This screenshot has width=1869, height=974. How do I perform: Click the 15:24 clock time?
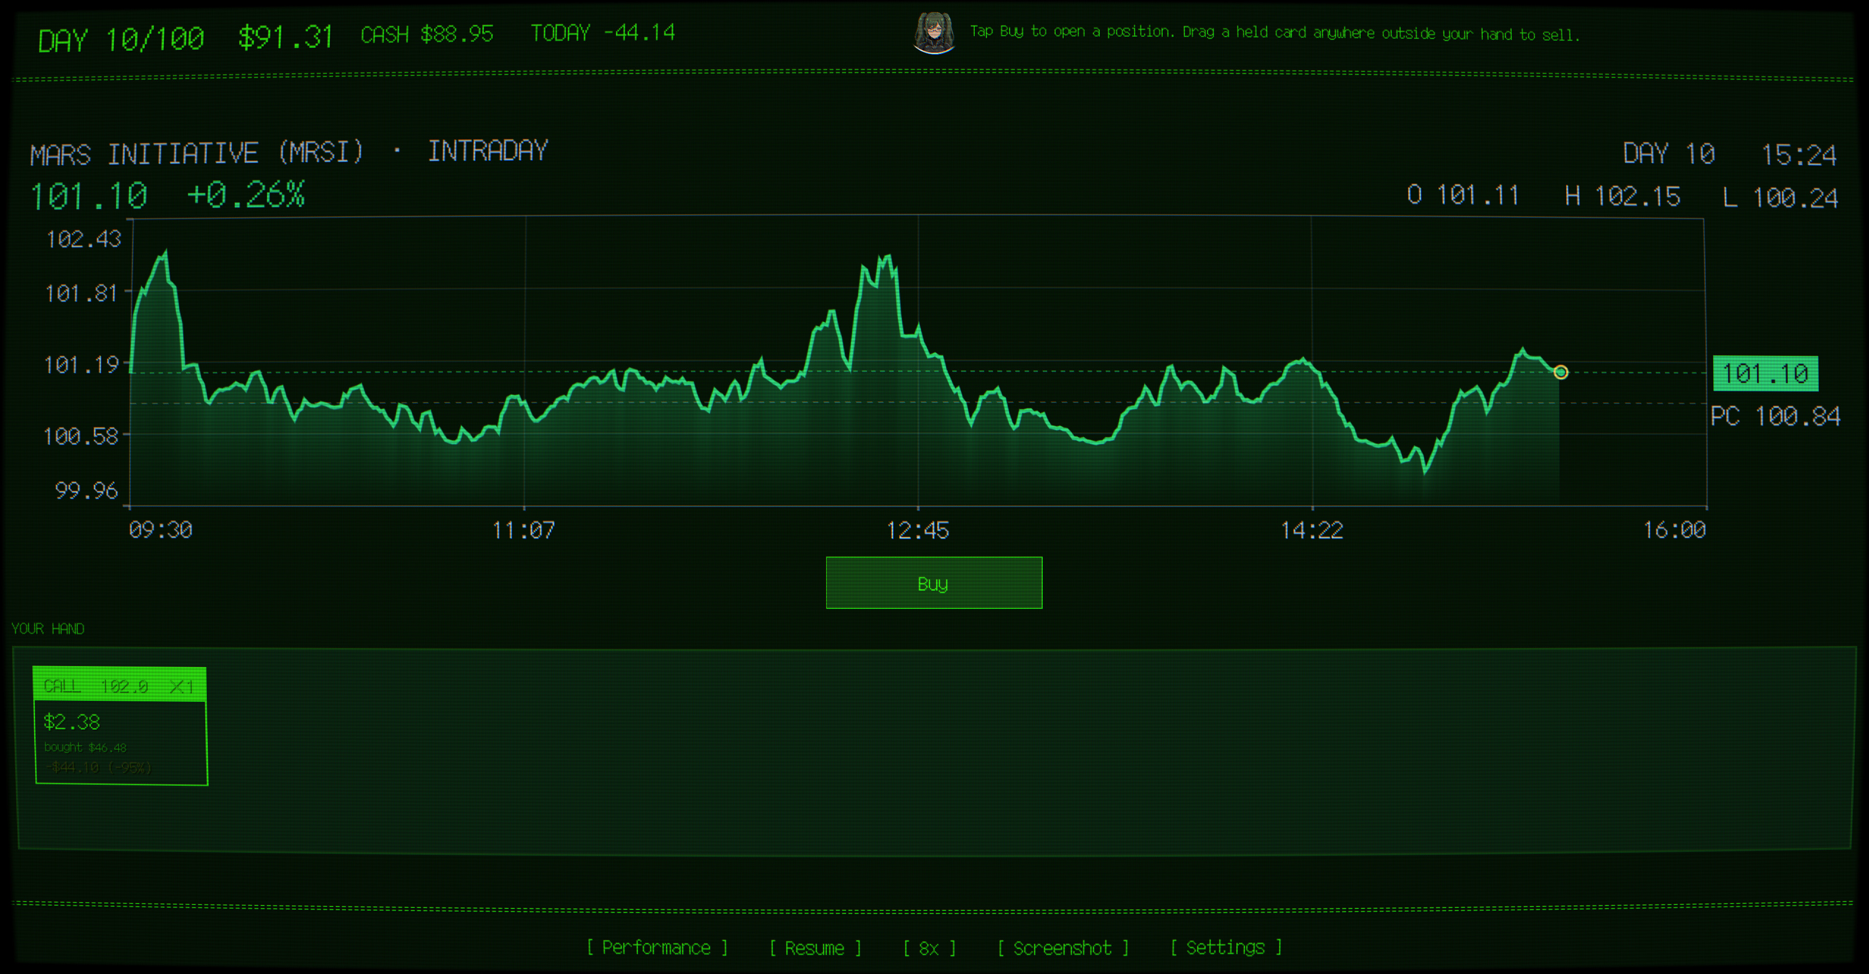point(1800,154)
